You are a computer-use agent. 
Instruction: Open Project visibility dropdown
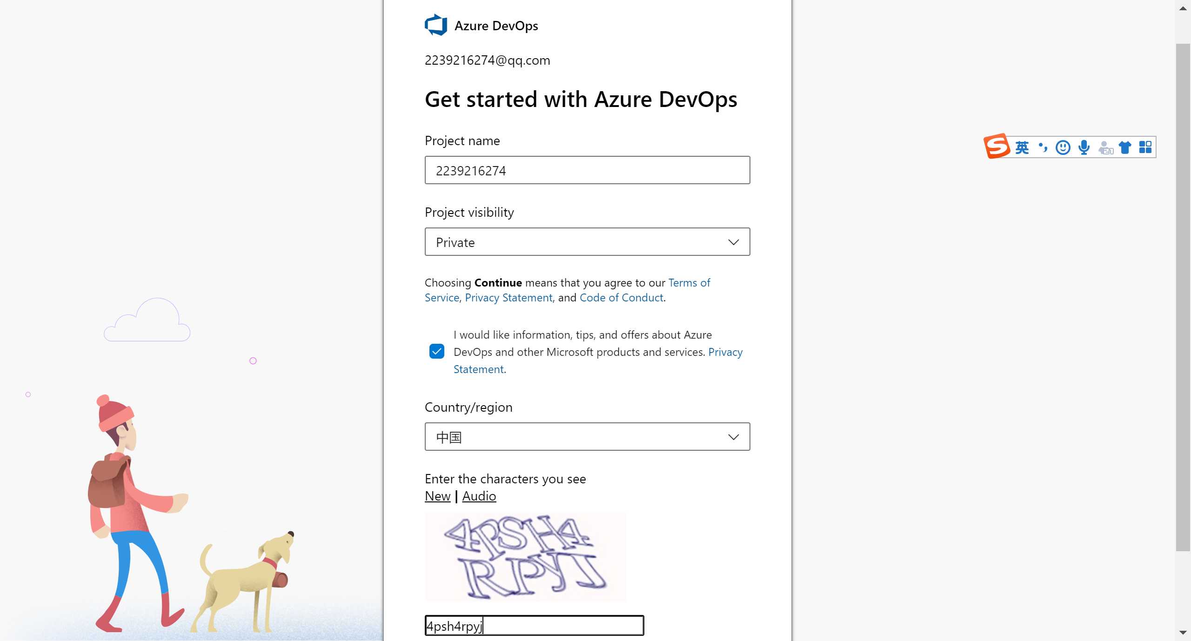pyautogui.click(x=587, y=242)
